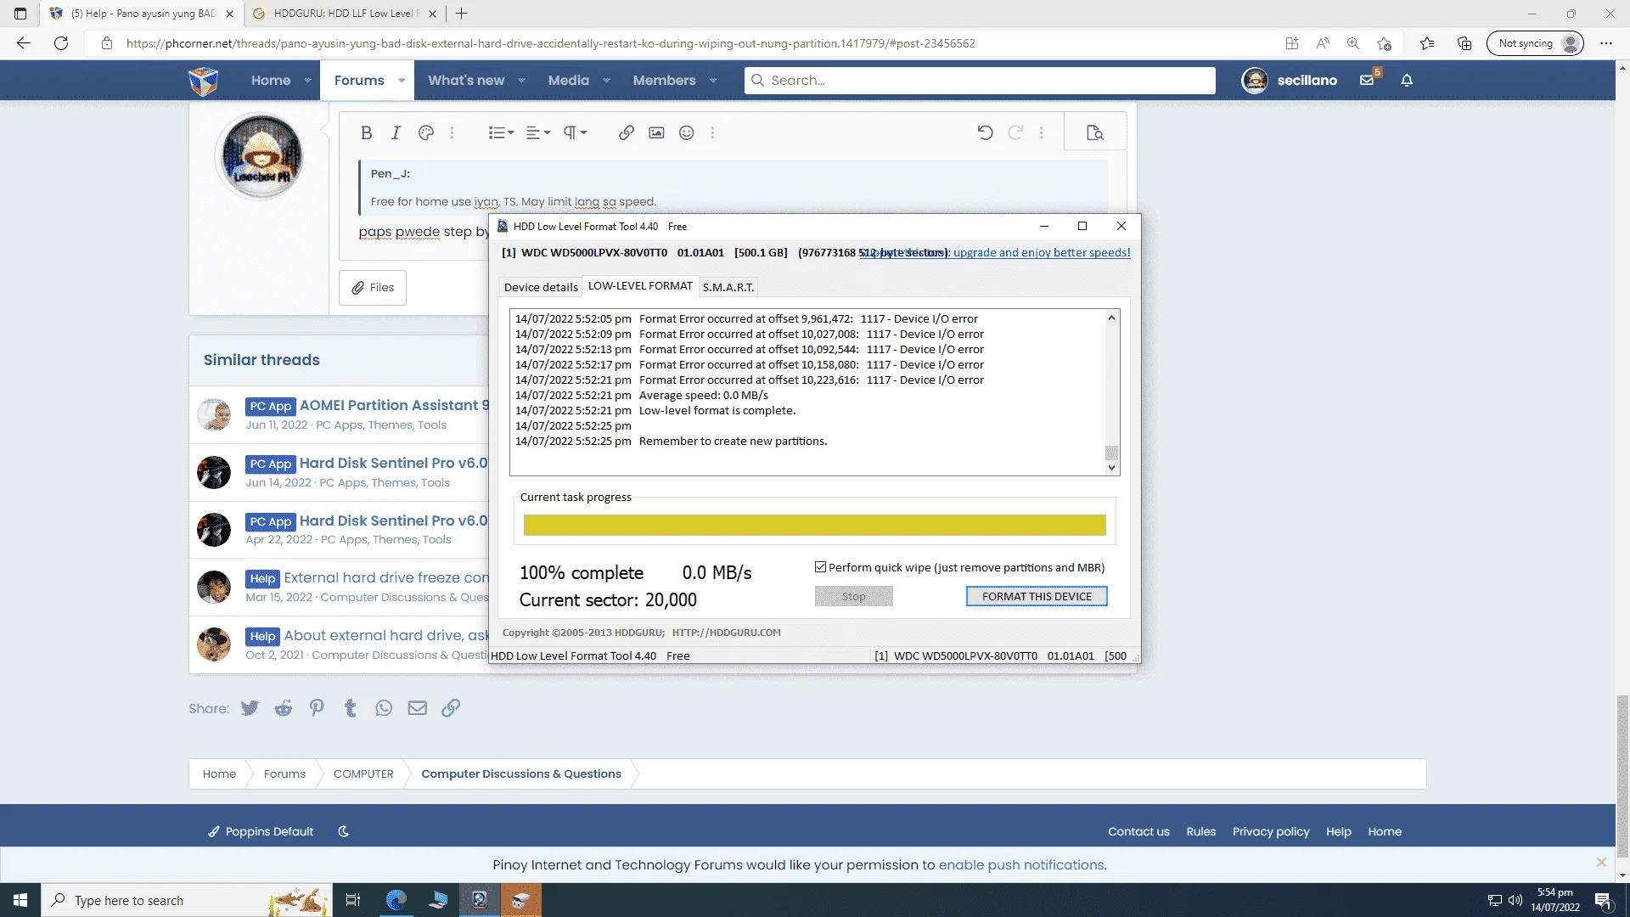Click the Files attachment button
The height and width of the screenshot is (917, 1630).
click(x=373, y=288)
